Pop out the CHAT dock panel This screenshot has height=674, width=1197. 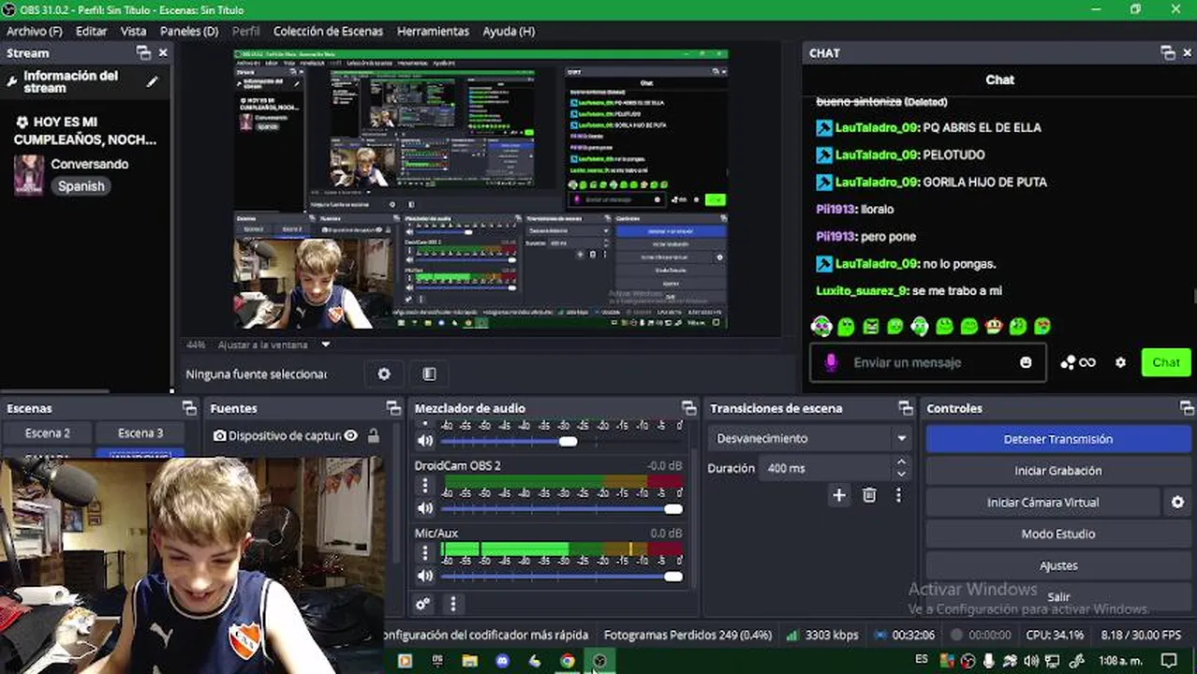point(1167,52)
